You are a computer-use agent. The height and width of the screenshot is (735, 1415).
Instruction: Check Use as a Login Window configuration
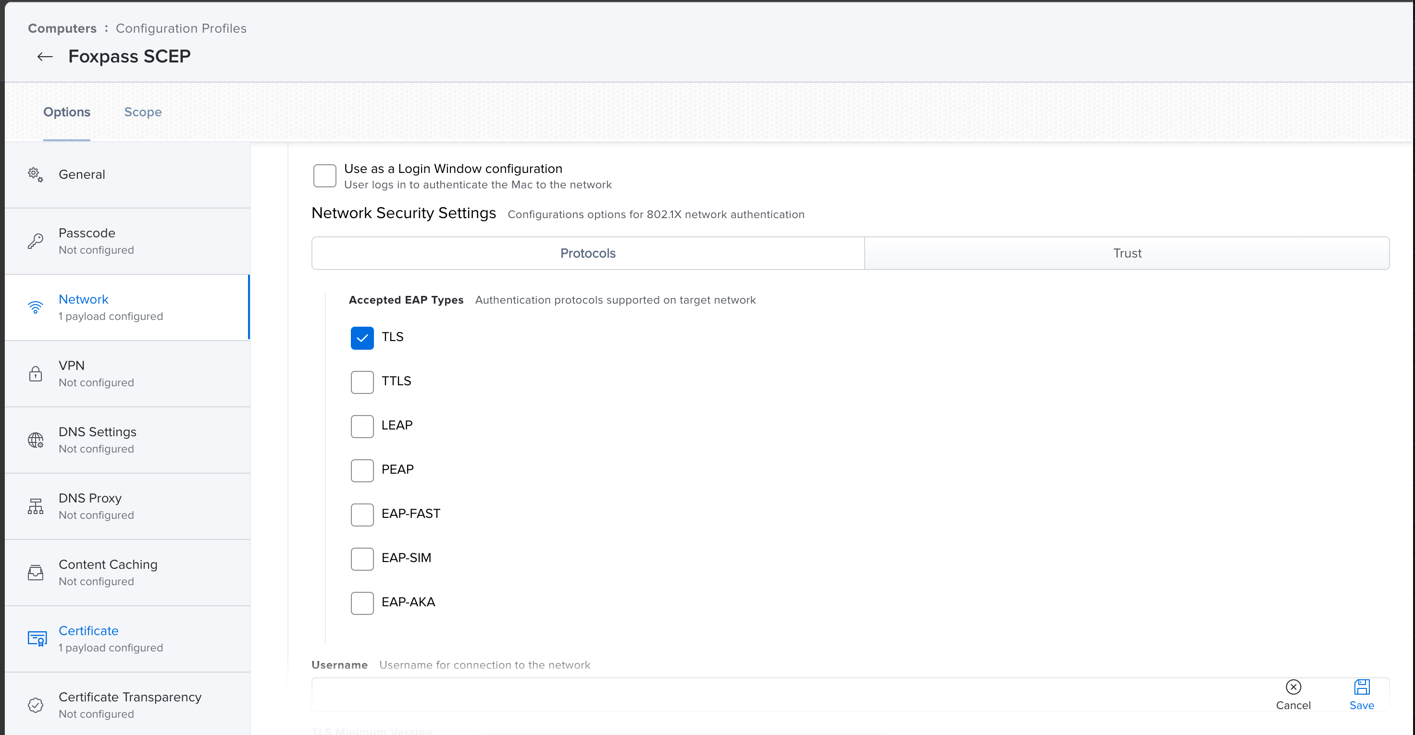[324, 176]
